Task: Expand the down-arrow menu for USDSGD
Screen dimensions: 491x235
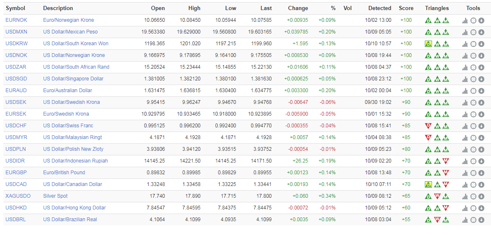Action: tap(481, 79)
